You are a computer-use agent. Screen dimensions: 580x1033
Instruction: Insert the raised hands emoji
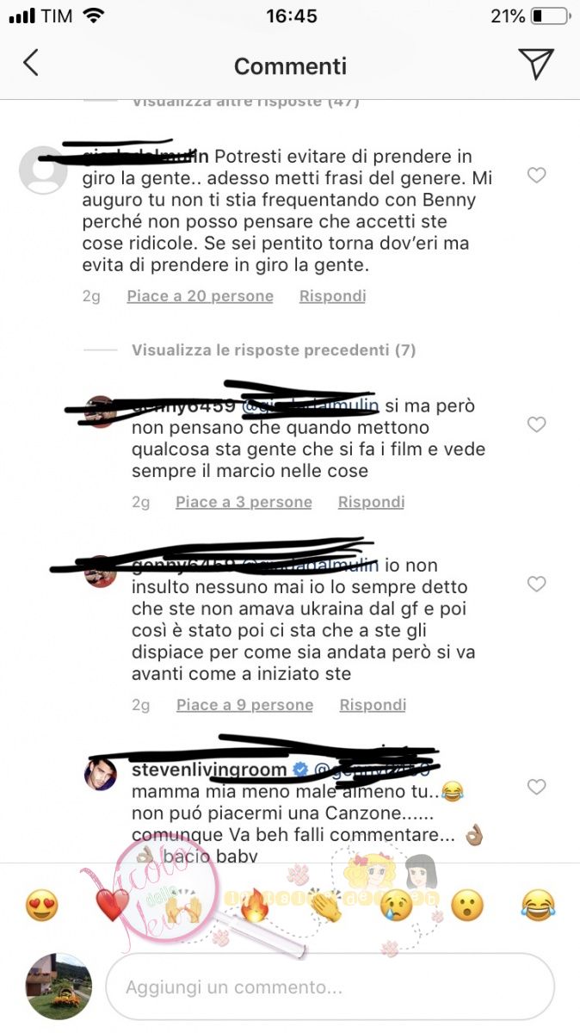click(x=183, y=906)
